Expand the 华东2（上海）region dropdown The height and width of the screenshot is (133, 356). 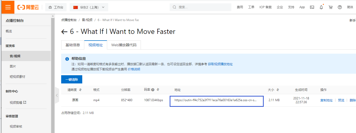click(x=89, y=7)
